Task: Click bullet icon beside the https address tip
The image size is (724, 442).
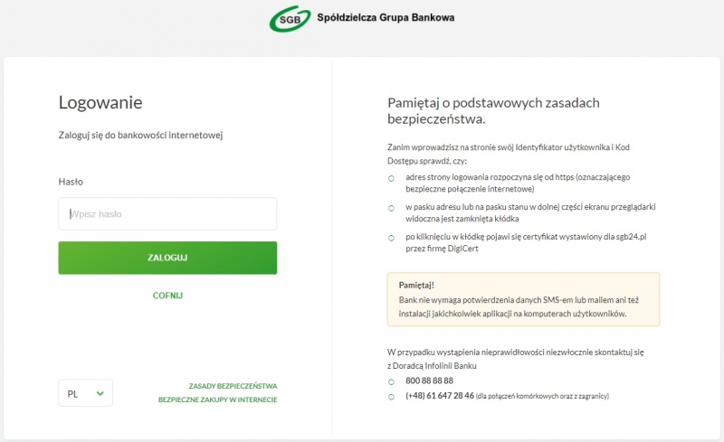Action: tap(391, 178)
